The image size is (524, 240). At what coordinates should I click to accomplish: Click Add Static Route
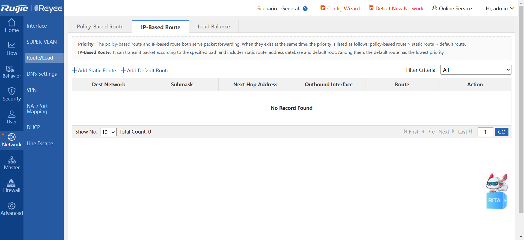[x=94, y=70]
